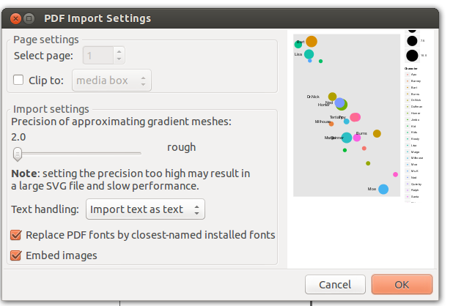
Task: Open the media box clip dropdown
Action: coord(111,80)
